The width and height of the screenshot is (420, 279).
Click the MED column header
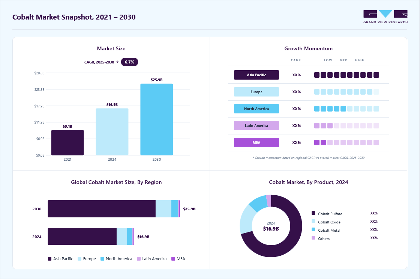click(x=343, y=60)
